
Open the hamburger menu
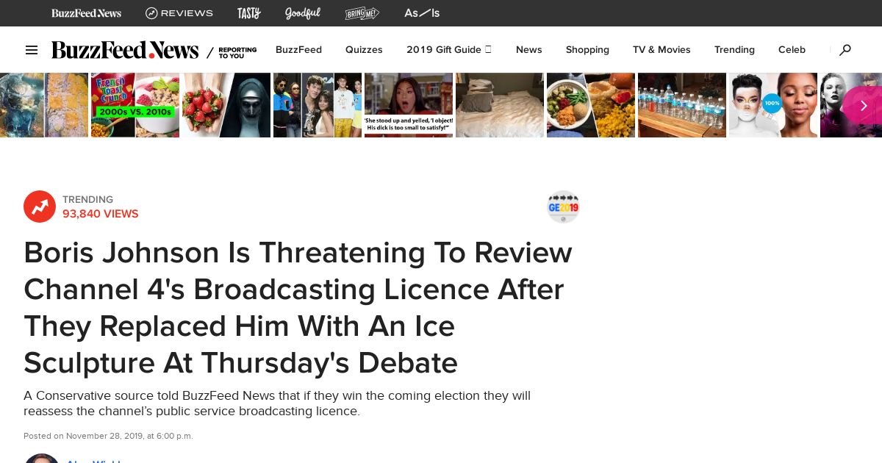coord(32,50)
